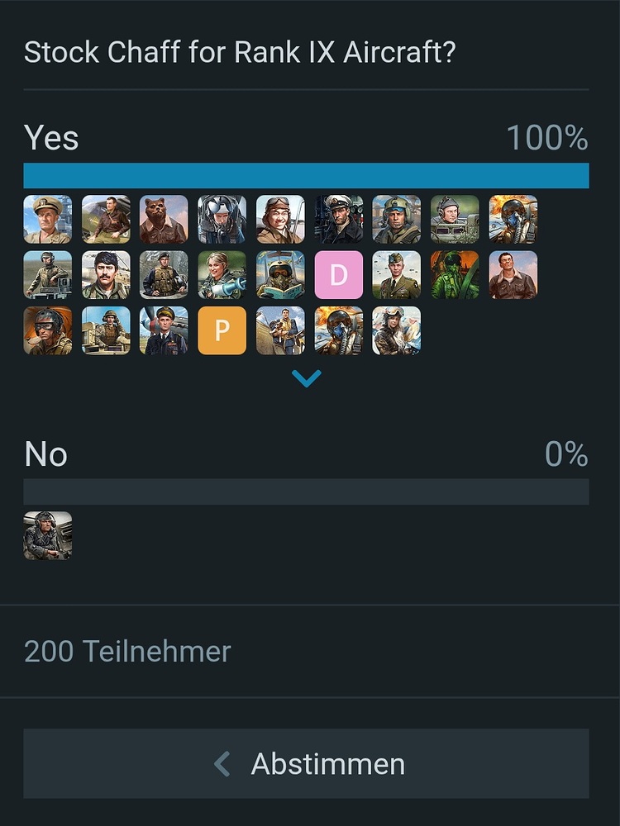Open the mustached man avatar profile

[106, 275]
